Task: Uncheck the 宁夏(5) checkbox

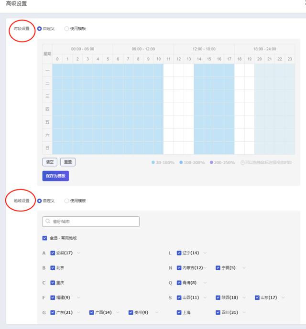Action: point(218,268)
